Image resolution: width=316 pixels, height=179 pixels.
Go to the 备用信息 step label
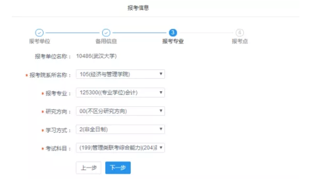(x=106, y=41)
